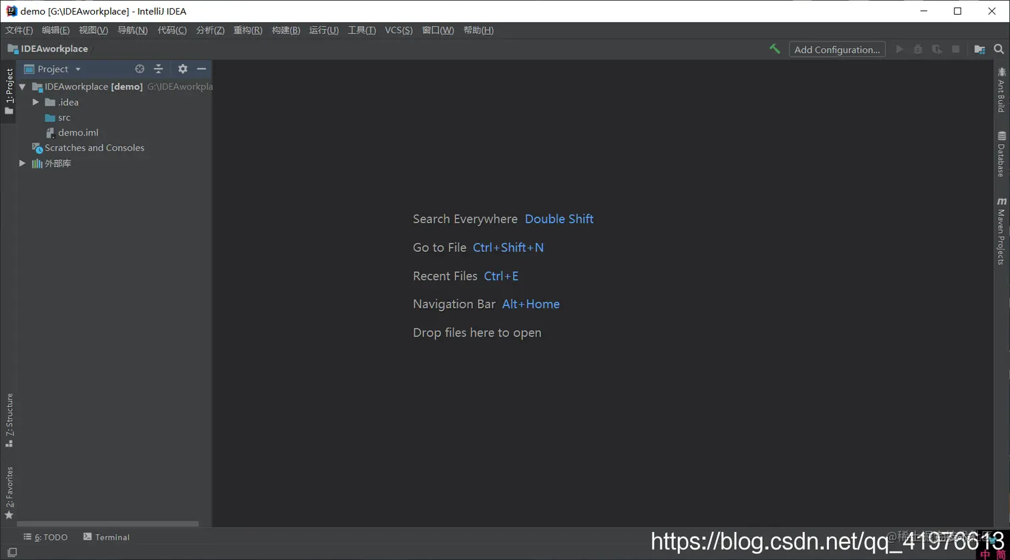Open the 帮助(H) menu
The height and width of the screenshot is (560, 1010).
(478, 30)
